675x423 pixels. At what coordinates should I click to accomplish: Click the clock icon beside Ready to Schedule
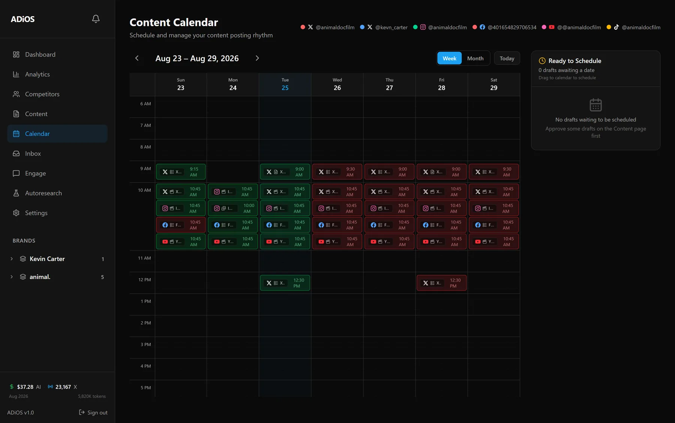[x=542, y=61]
